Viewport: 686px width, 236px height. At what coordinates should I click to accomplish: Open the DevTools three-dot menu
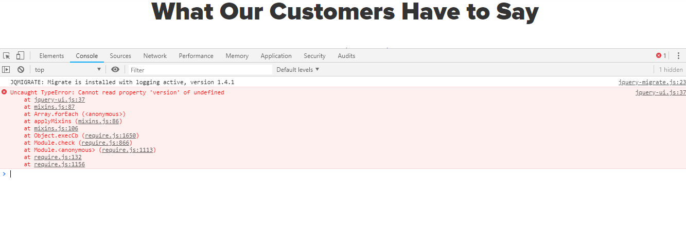pyautogui.click(x=678, y=56)
